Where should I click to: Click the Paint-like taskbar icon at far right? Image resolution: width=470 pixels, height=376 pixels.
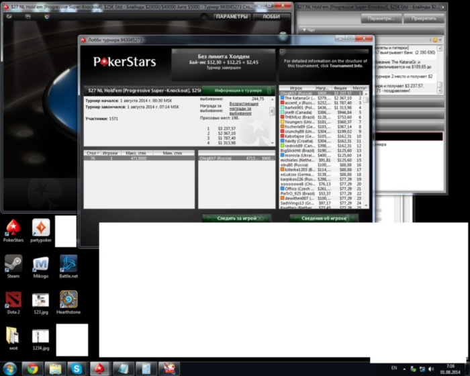click(169, 369)
